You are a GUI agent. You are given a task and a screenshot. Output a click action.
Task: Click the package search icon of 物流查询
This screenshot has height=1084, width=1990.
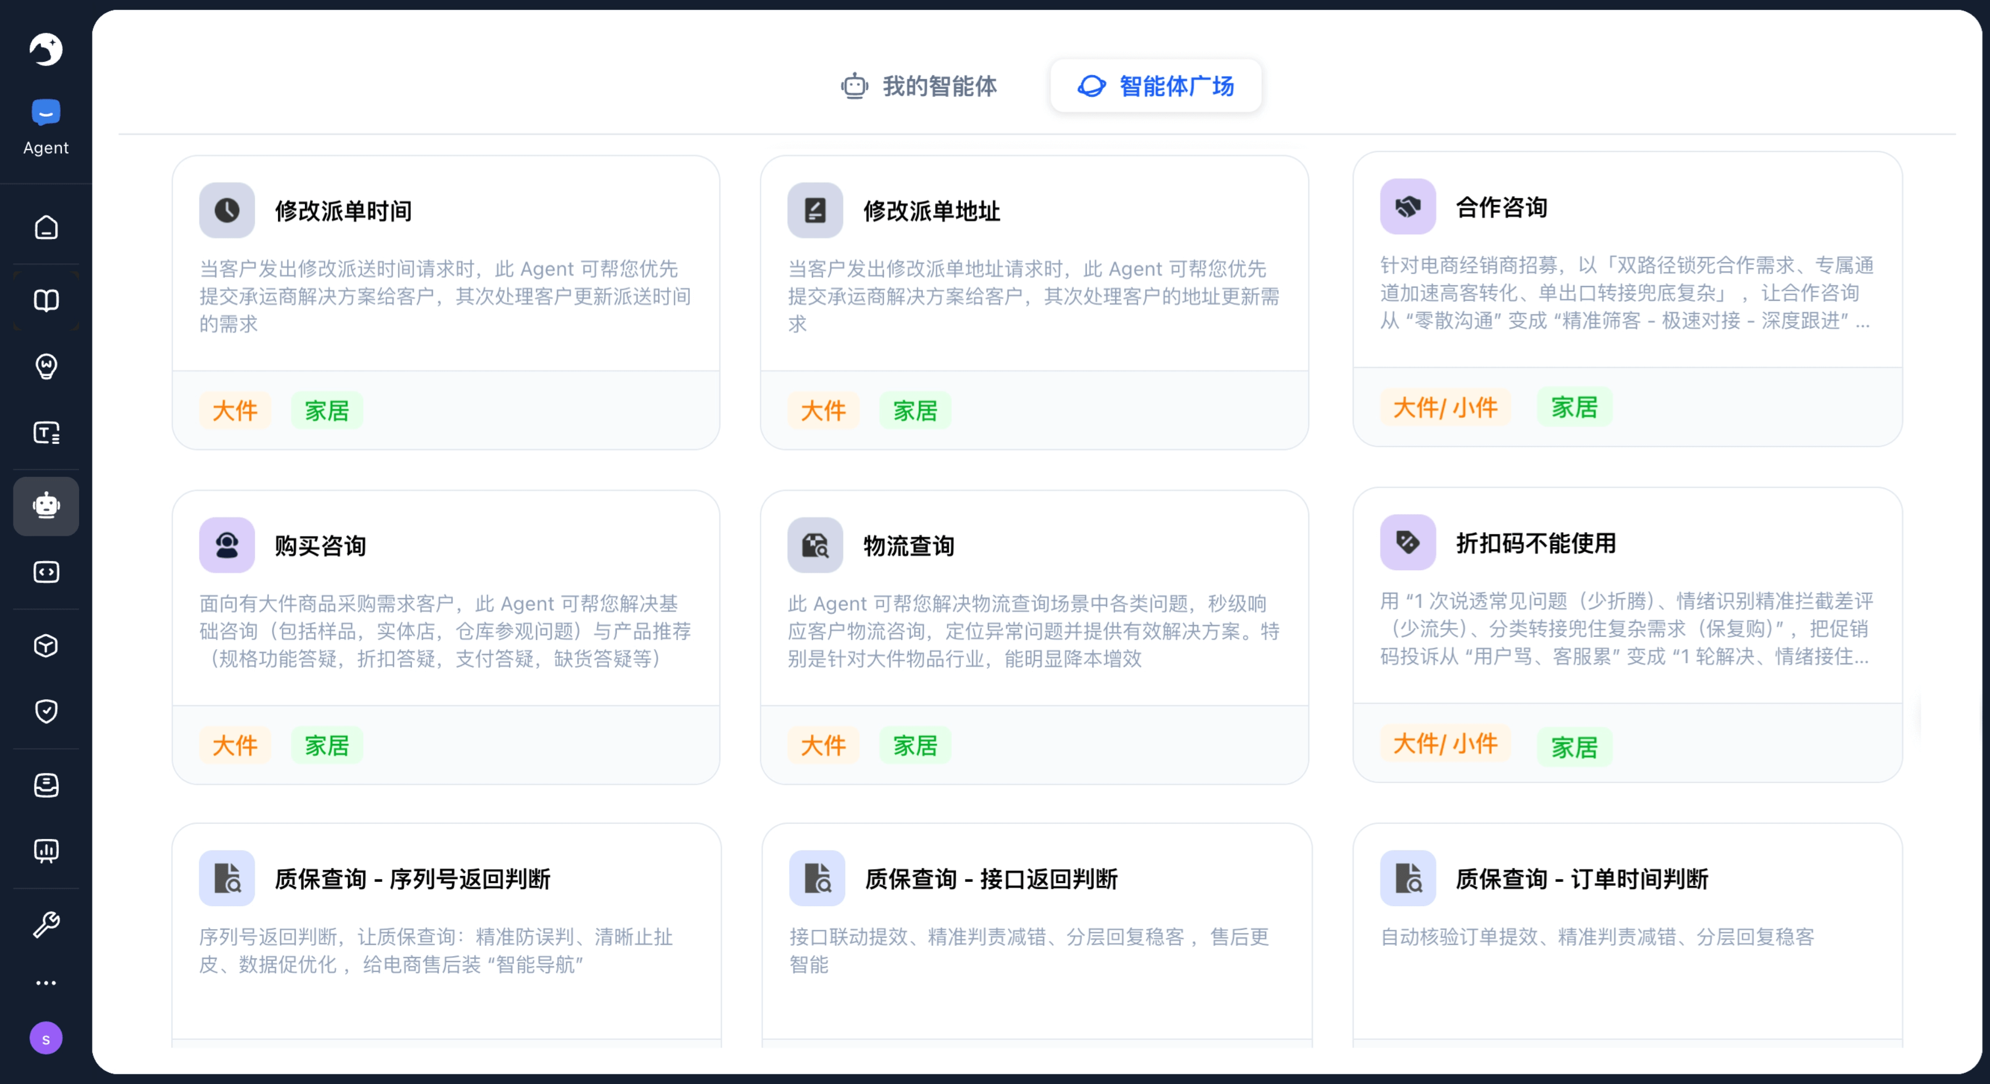(815, 545)
